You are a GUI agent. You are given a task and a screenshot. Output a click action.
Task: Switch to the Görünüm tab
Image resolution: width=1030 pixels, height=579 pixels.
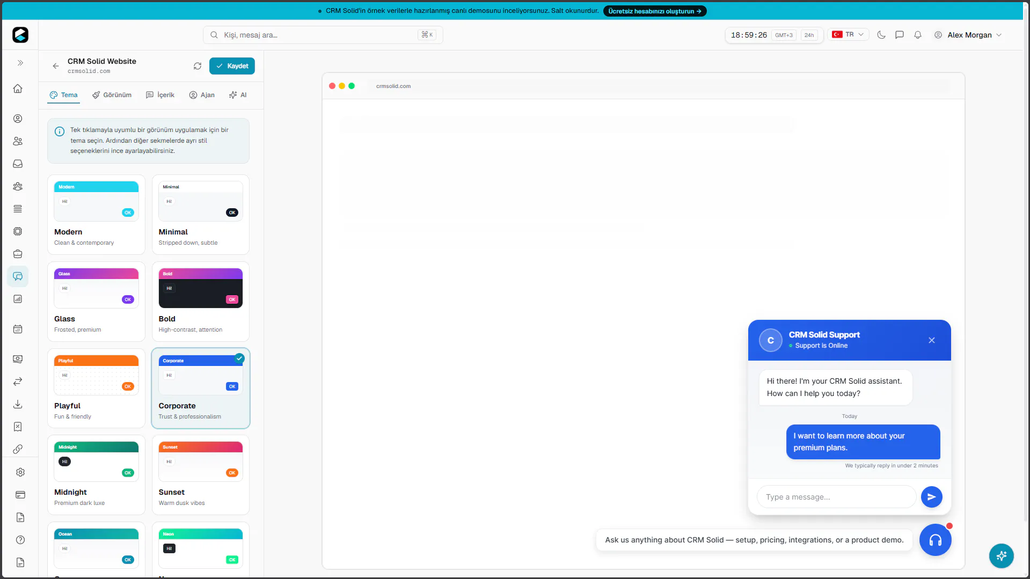click(x=112, y=95)
